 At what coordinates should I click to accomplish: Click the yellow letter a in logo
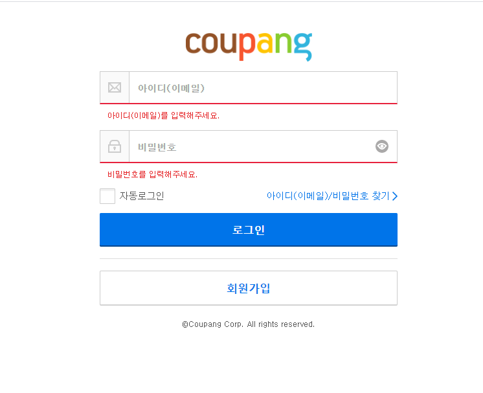coord(265,43)
